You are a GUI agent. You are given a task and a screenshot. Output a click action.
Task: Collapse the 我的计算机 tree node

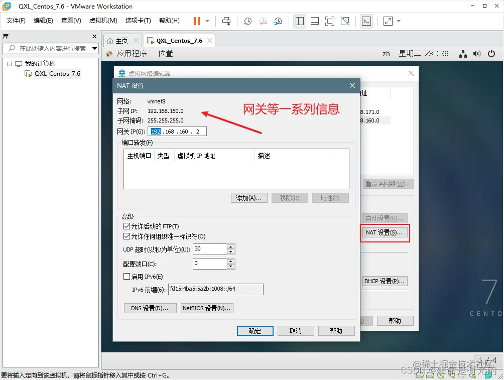[x=9, y=63]
